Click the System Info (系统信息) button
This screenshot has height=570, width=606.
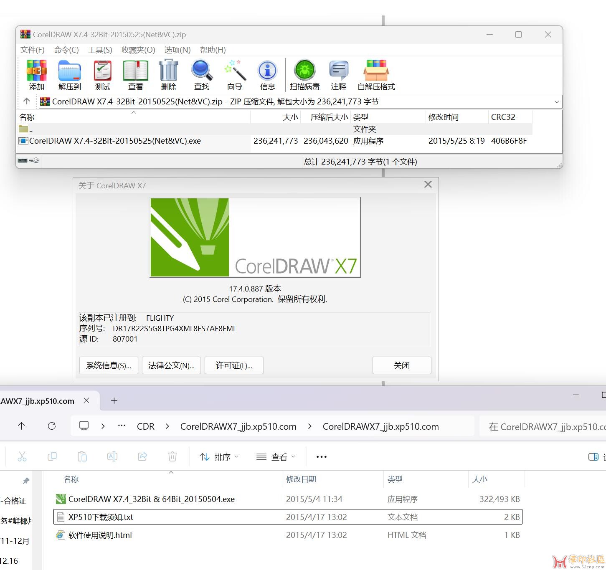(109, 365)
